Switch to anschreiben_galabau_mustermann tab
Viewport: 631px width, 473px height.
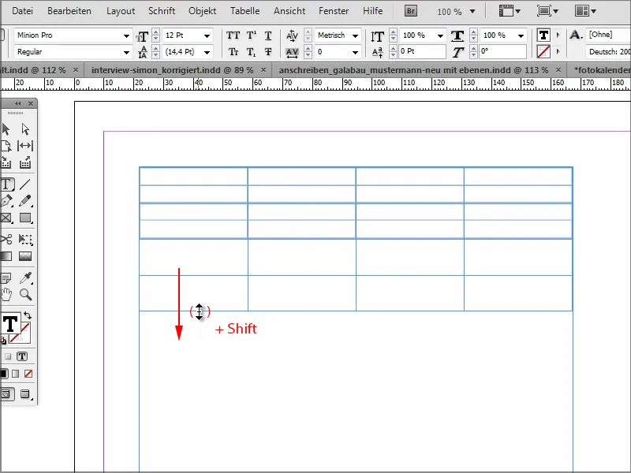(413, 70)
